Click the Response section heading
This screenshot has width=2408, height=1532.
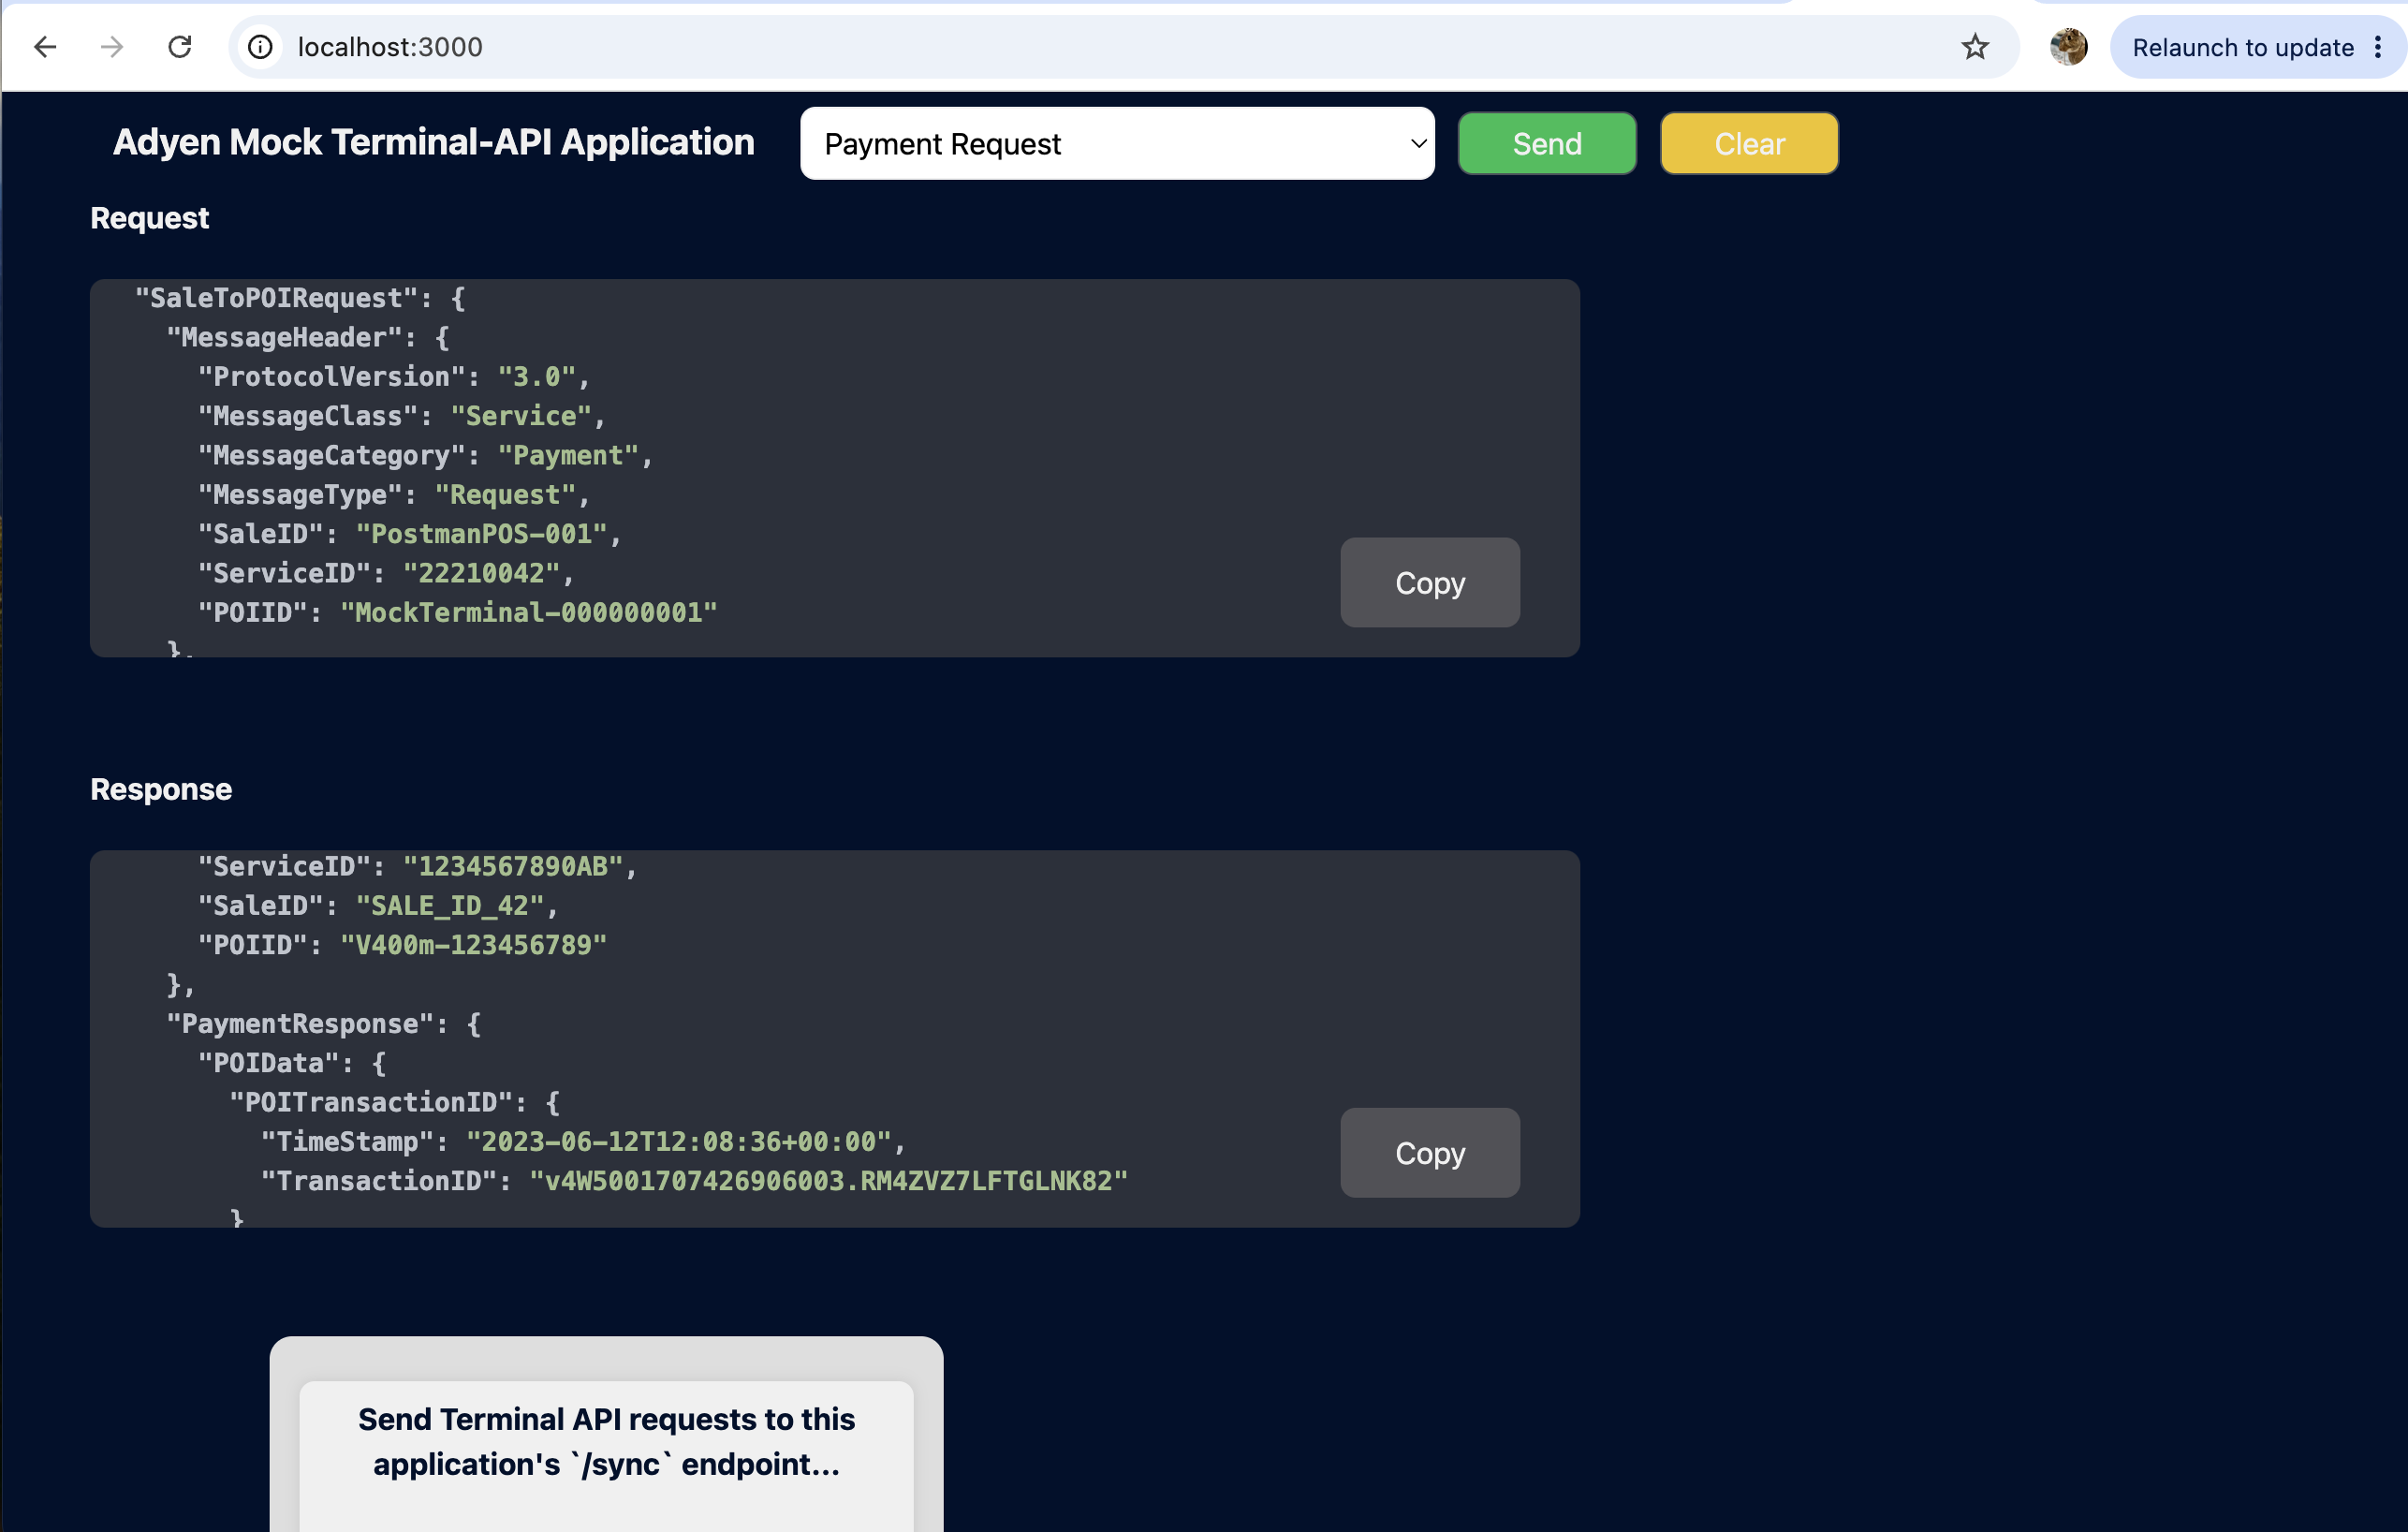161,789
